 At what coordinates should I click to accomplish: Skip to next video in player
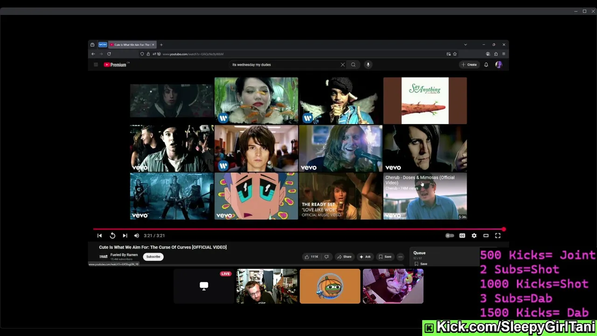[x=125, y=236]
